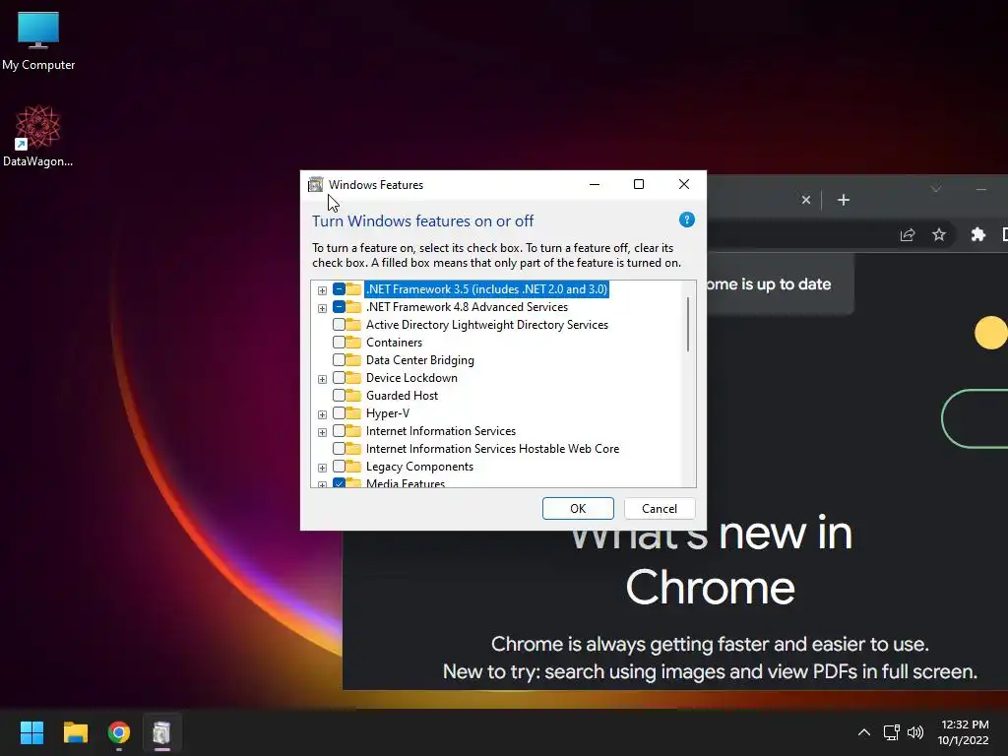
Task: Enable Data Center Bridging checkbox
Action: point(339,360)
